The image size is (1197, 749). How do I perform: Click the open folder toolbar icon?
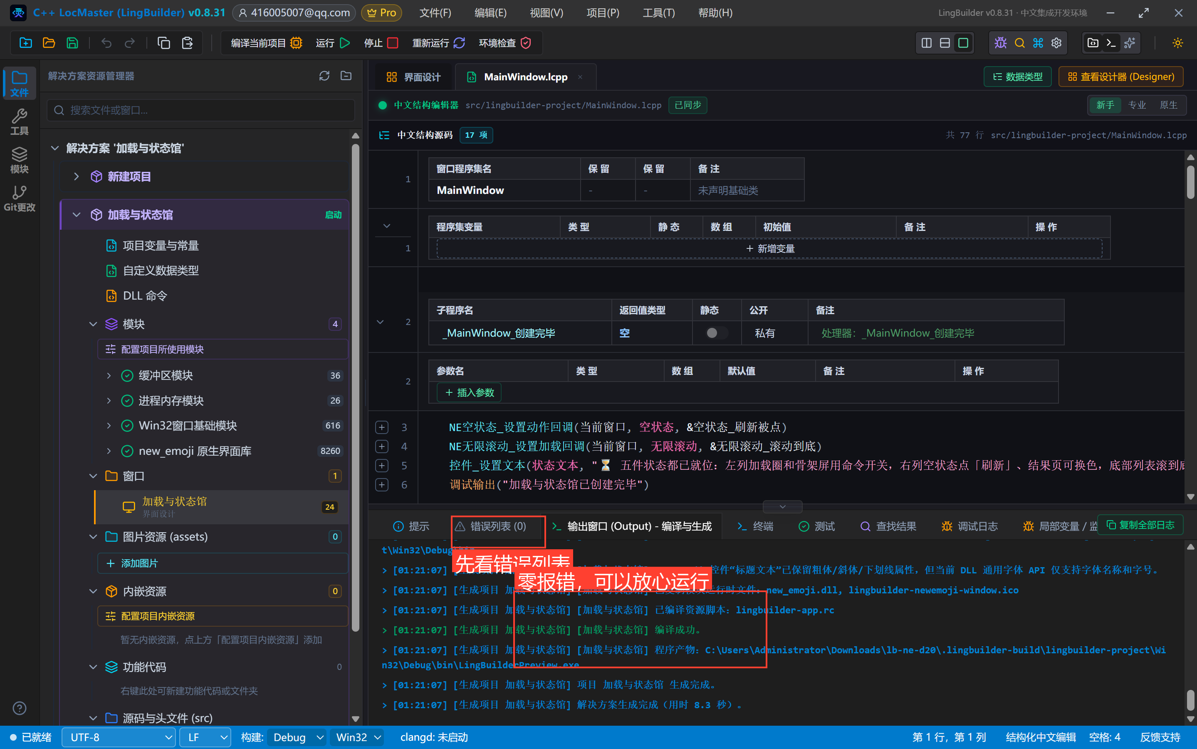coord(49,43)
